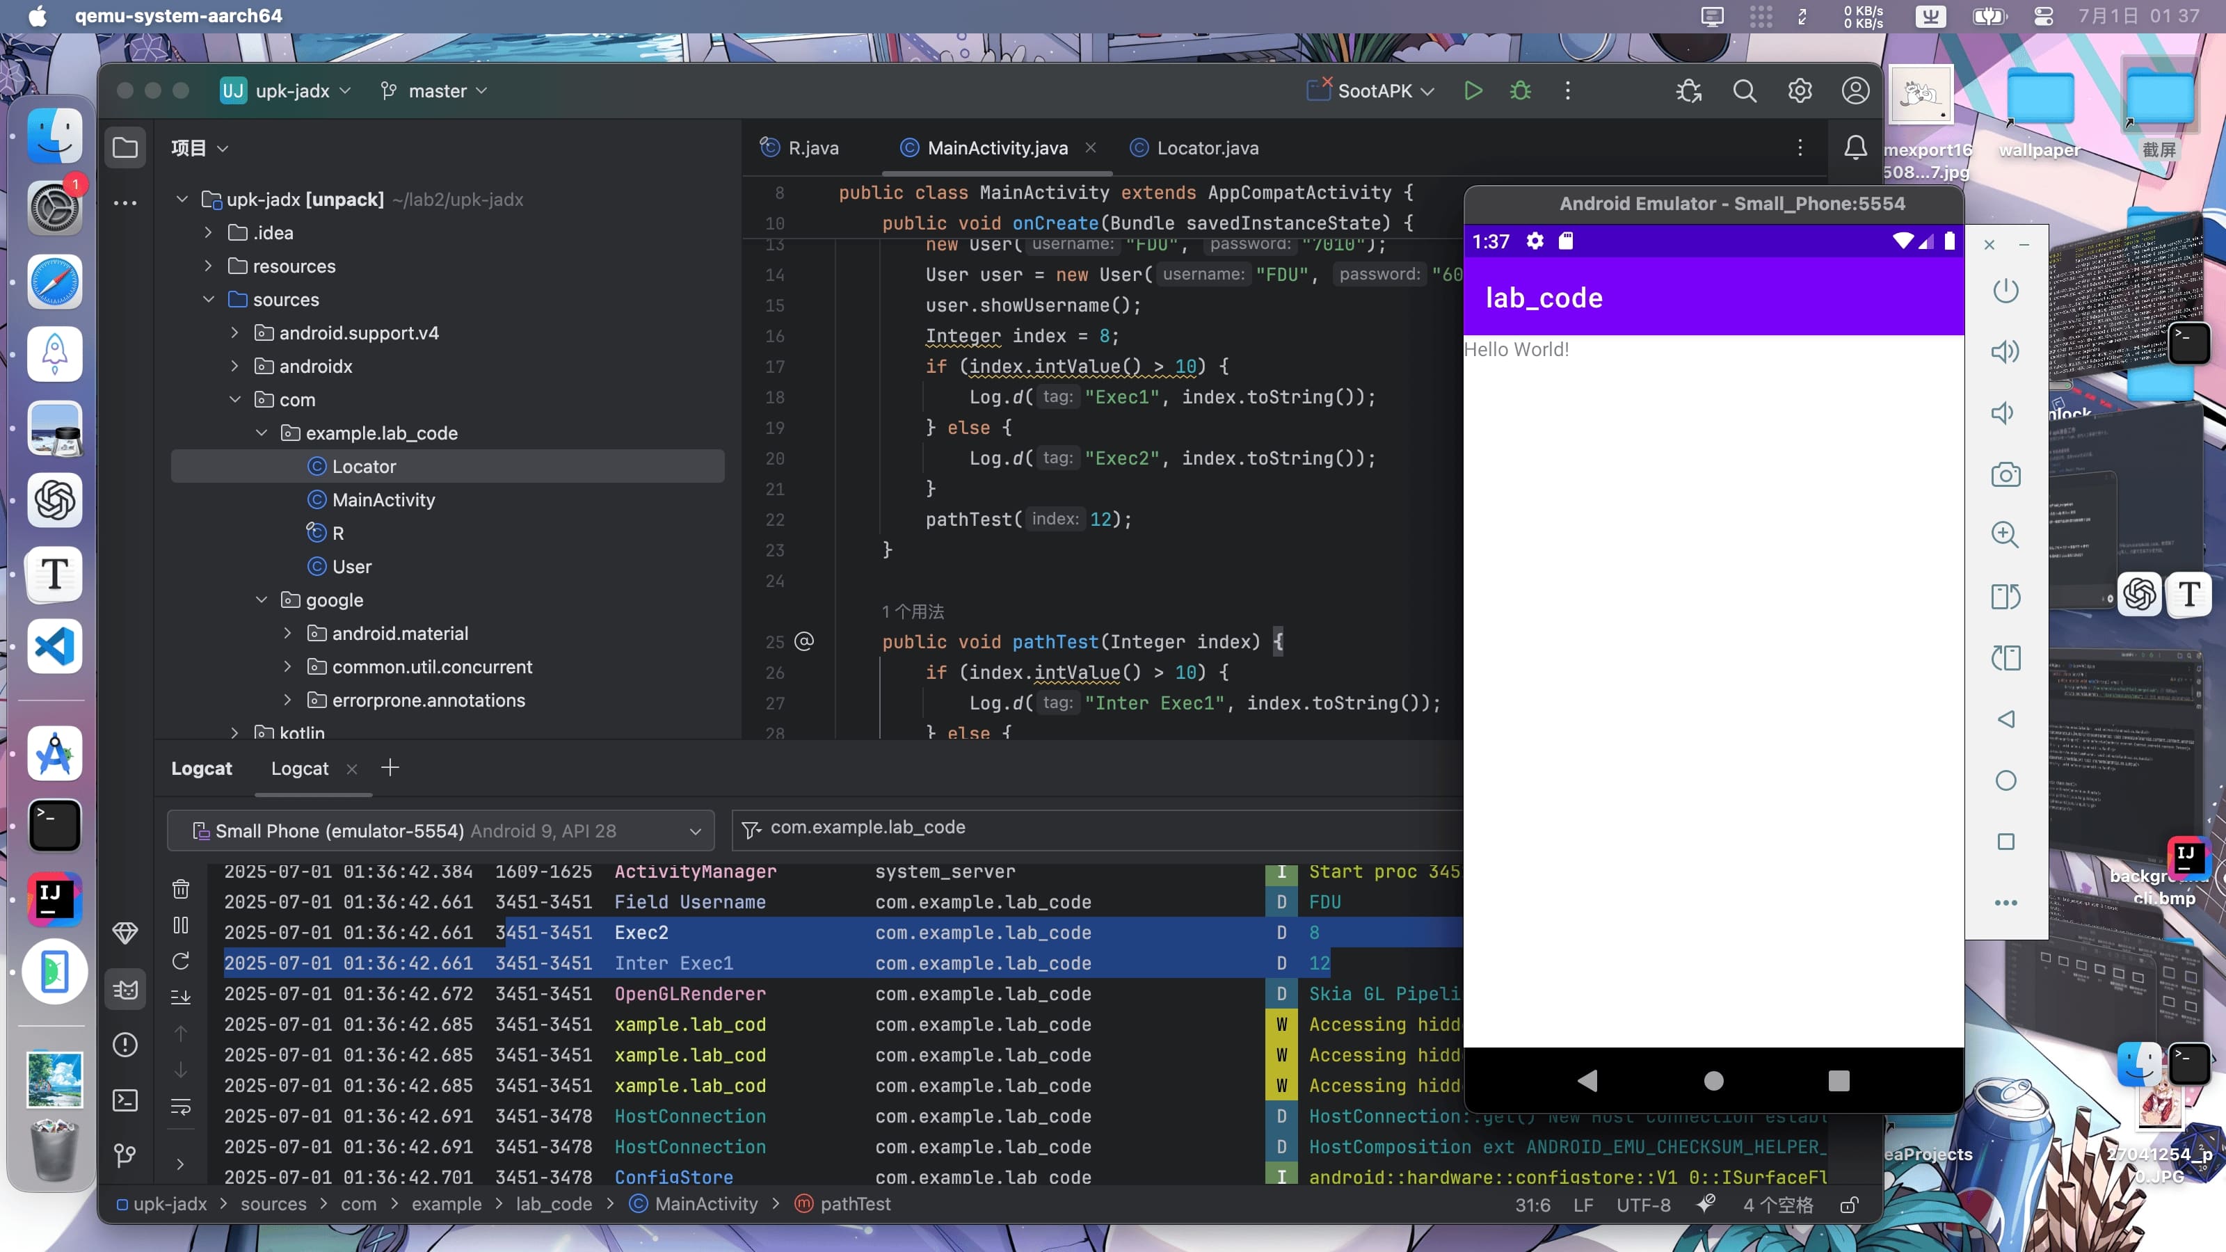Clear logcat with trash icon
This screenshot has width=2226, height=1252.
coord(181,888)
